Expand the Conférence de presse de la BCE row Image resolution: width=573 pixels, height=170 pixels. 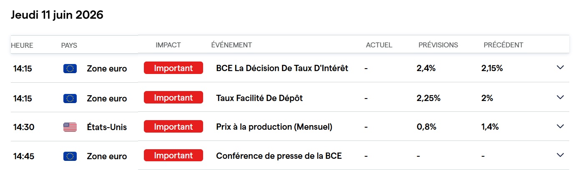pos(560,155)
